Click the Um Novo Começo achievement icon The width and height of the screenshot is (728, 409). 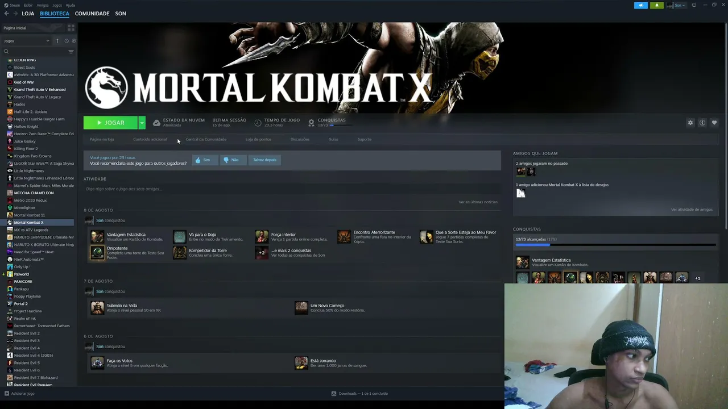click(x=301, y=307)
